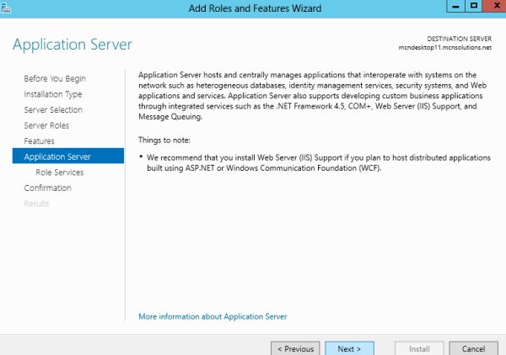
Task: Click the greyed-out Results step
Action: coord(36,204)
